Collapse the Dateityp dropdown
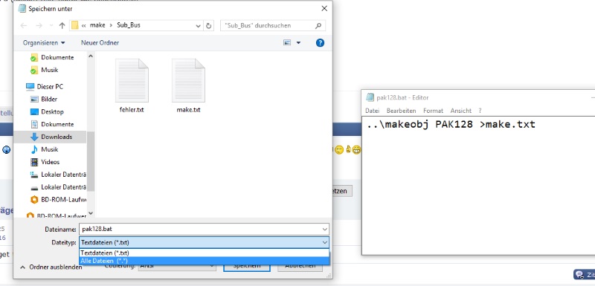 pyautogui.click(x=325, y=242)
